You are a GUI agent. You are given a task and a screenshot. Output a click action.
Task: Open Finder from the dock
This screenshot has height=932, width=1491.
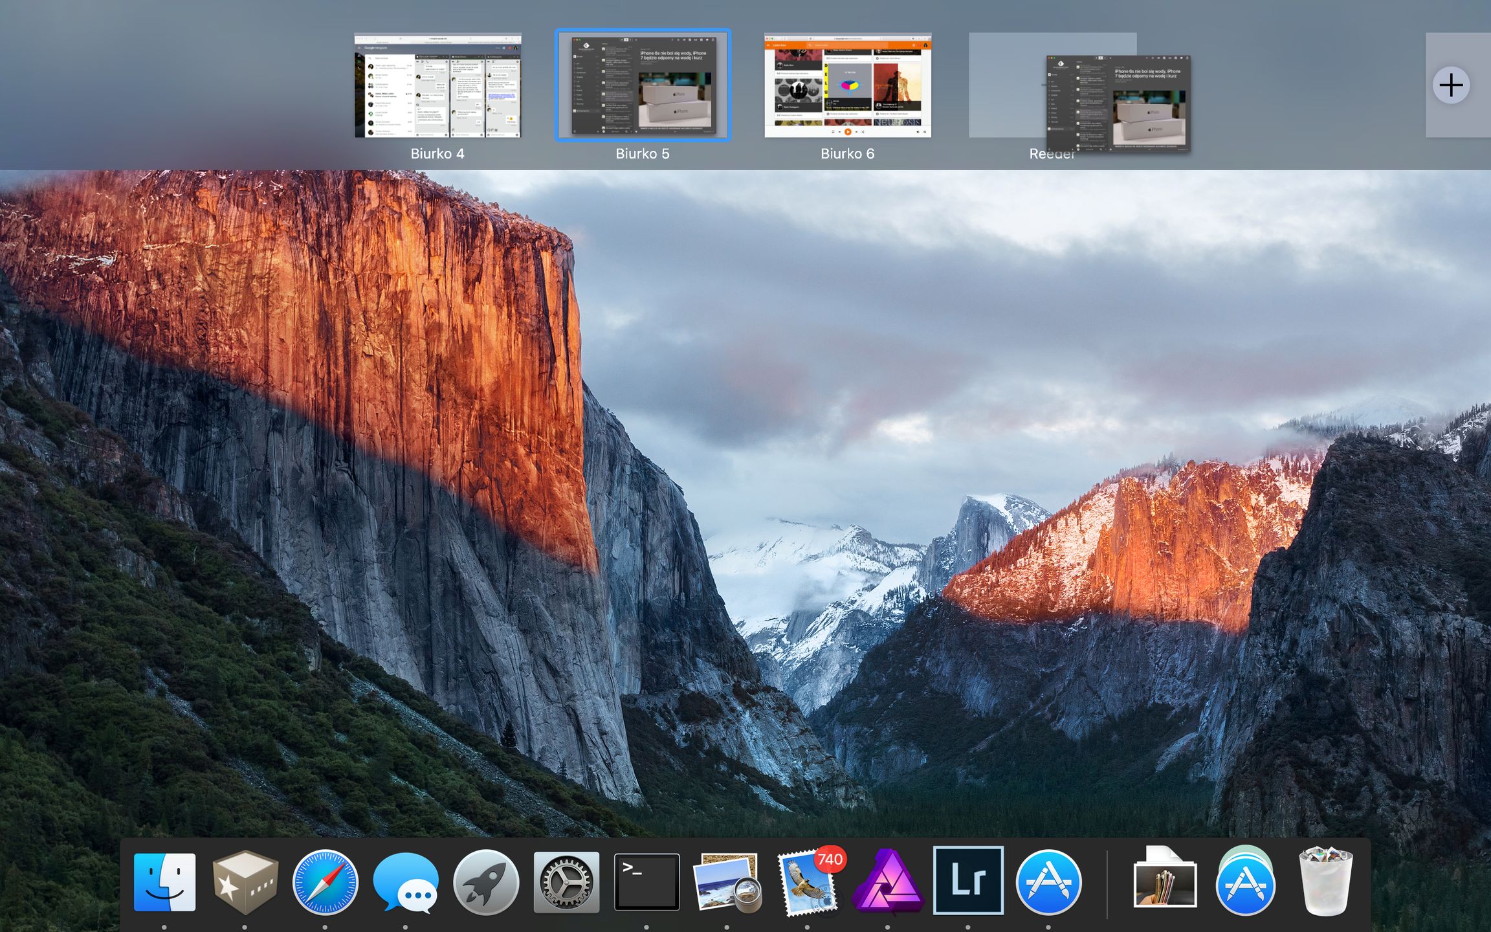coord(164,882)
